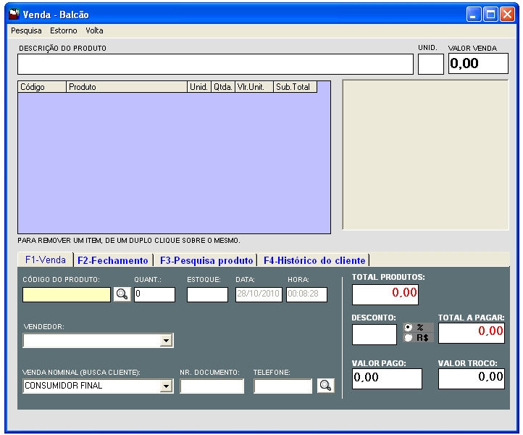Open the Estorno menu
This screenshot has width=523, height=435.
pyautogui.click(x=64, y=30)
